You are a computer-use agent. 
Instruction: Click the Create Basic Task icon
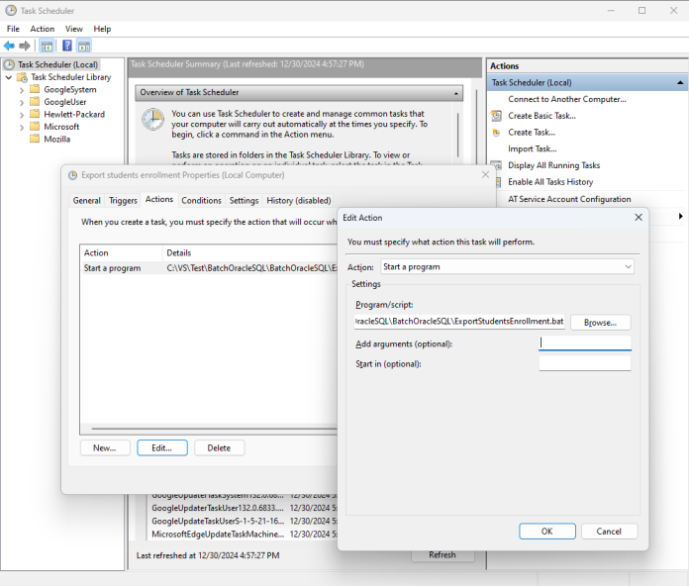pos(497,116)
